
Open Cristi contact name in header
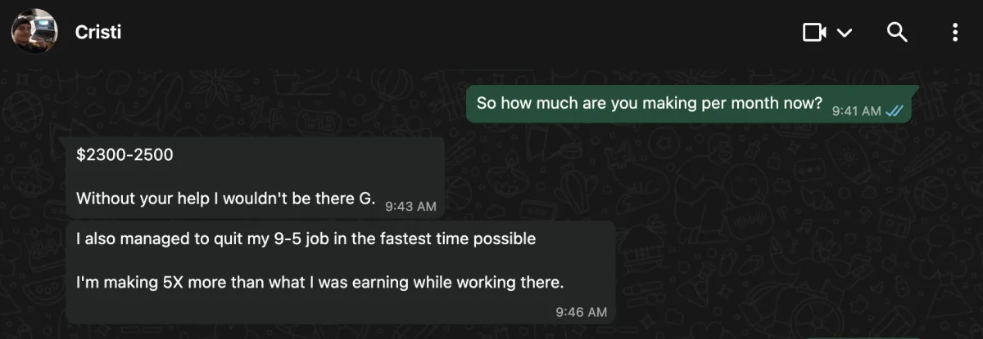coord(98,32)
